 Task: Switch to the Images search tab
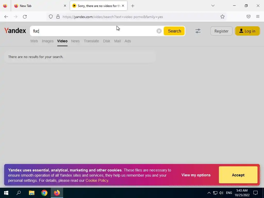pyautogui.click(x=48, y=41)
